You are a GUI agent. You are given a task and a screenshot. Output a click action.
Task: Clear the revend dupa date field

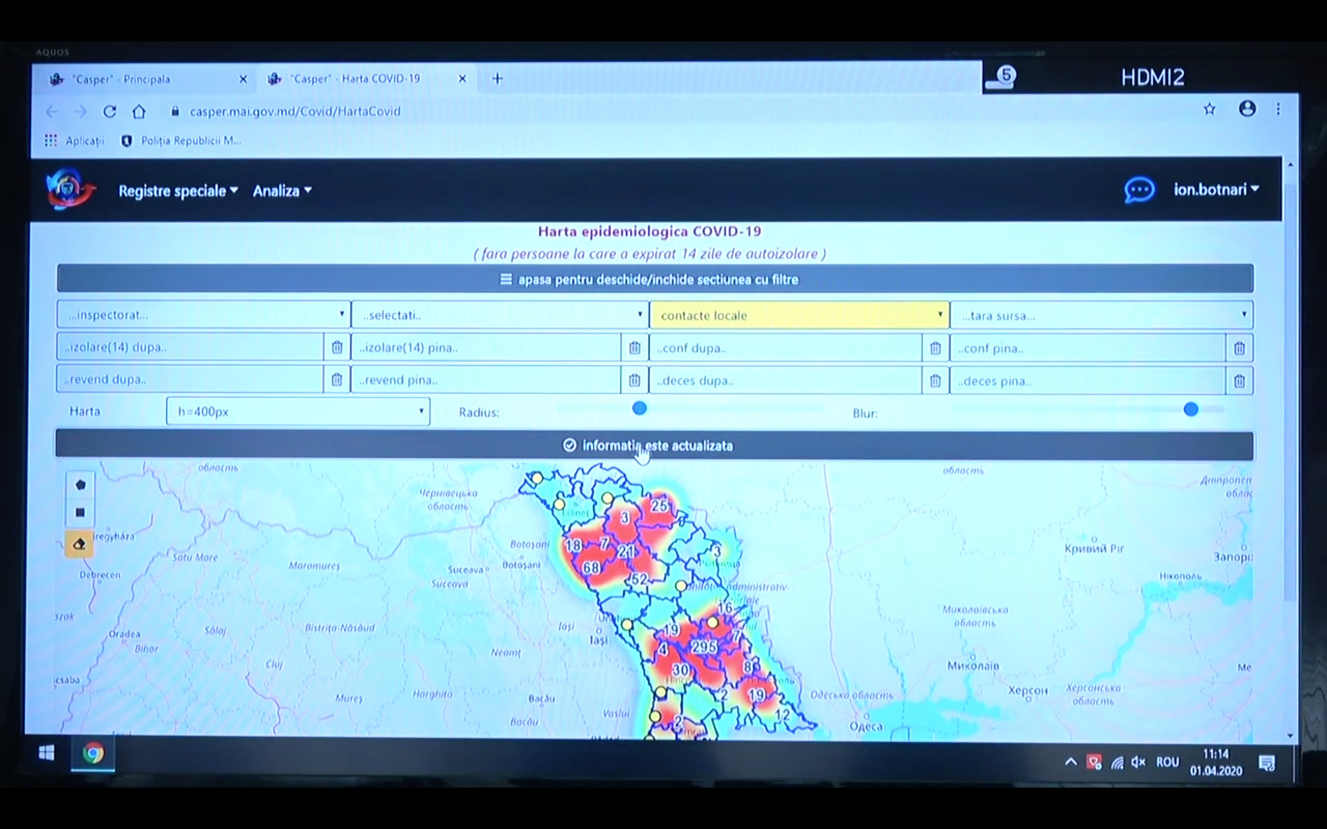pyautogui.click(x=337, y=379)
